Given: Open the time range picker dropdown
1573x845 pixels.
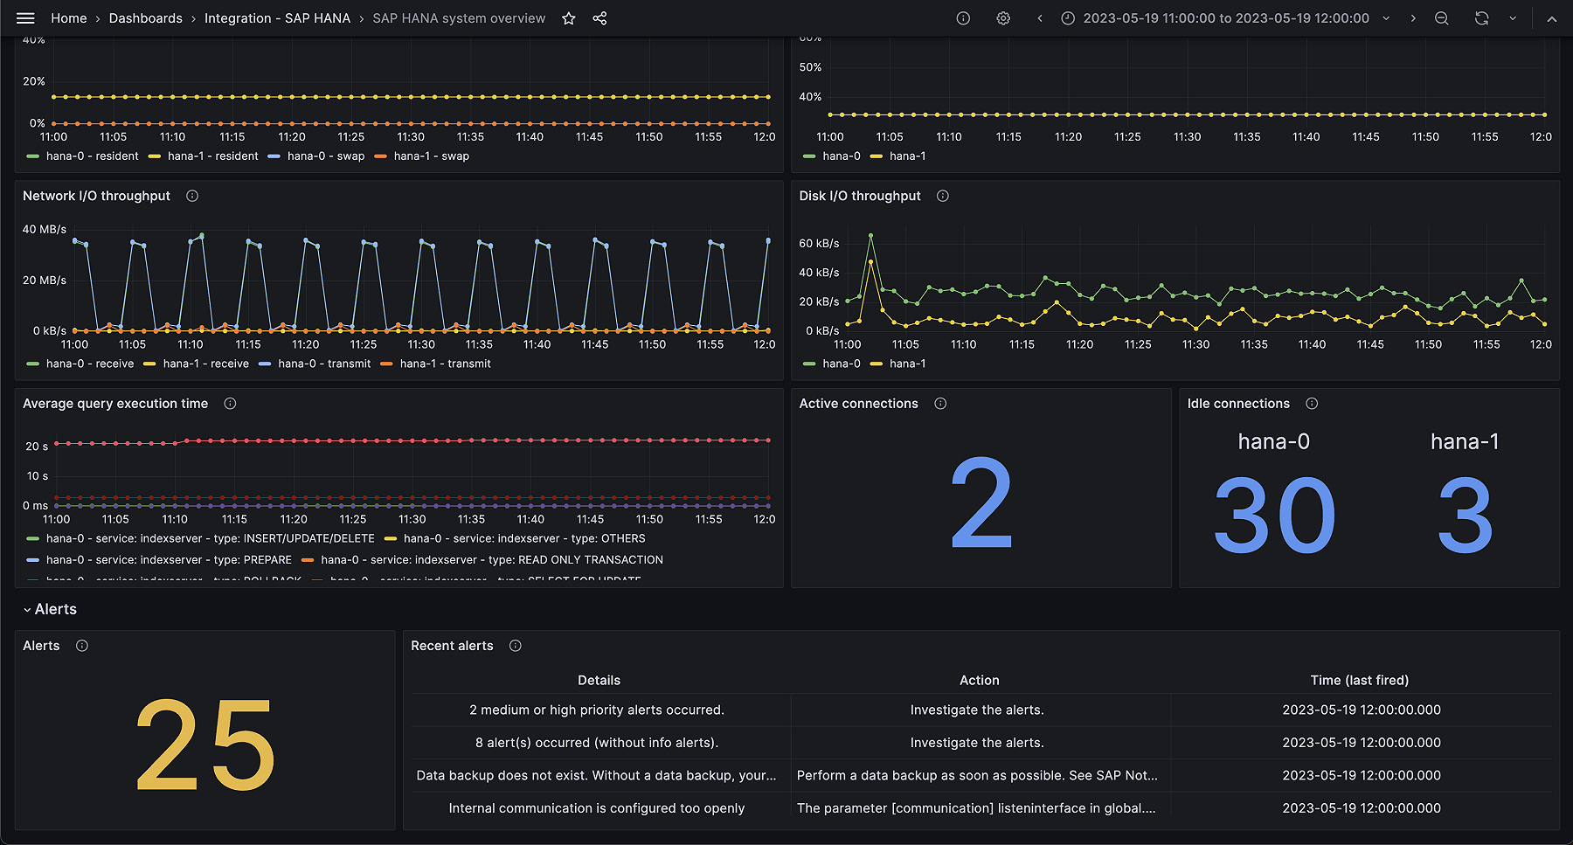Looking at the screenshot, I should 1387,17.
